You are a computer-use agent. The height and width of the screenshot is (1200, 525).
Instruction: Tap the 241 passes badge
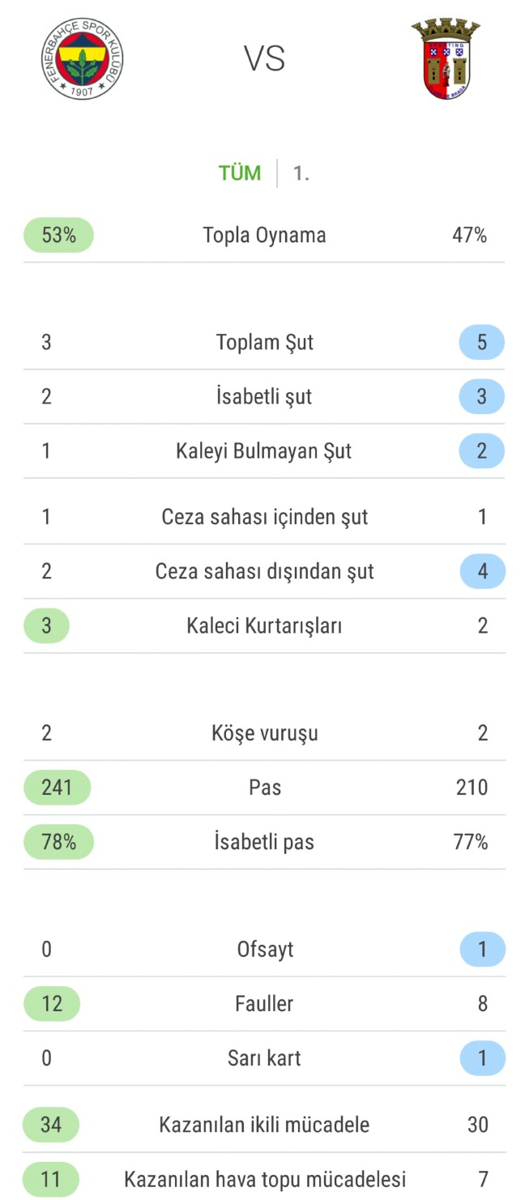57,787
